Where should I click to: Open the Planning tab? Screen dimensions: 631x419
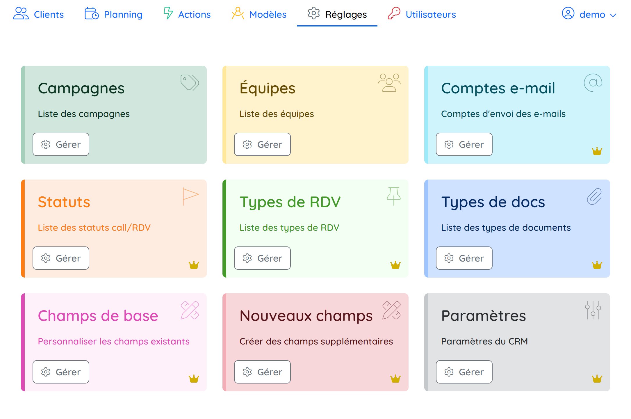click(113, 14)
